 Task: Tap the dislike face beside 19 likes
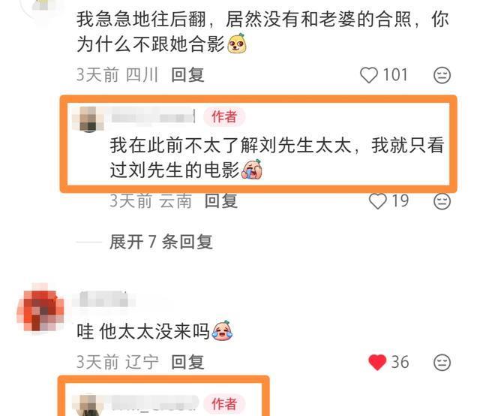coord(442,201)
